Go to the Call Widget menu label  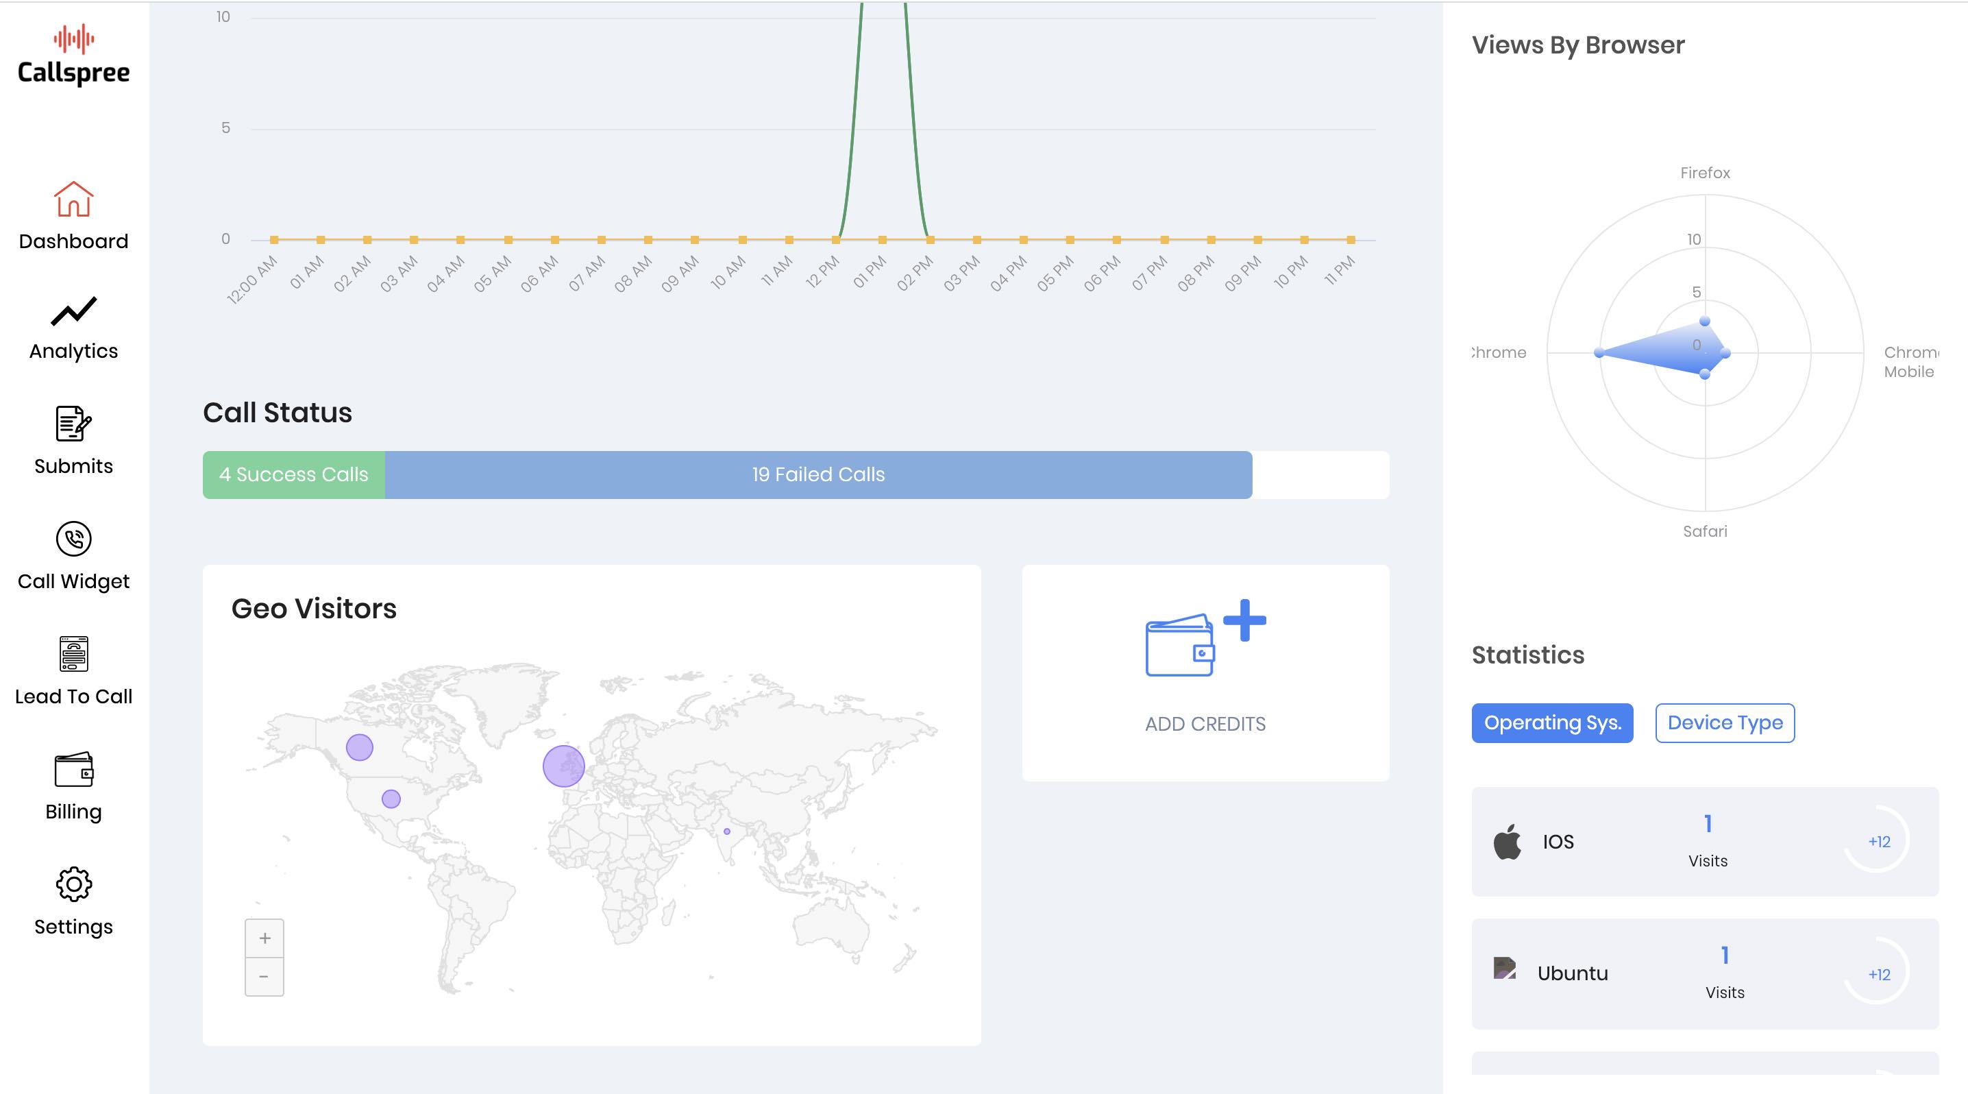(x=73, y=581)
